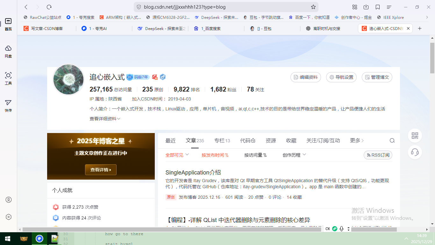Image resolution: width=435 pixels, height=245 pixels.
Task: Expand the 全部可见 visibility dropdown
Action: click(x=177, y=155)
